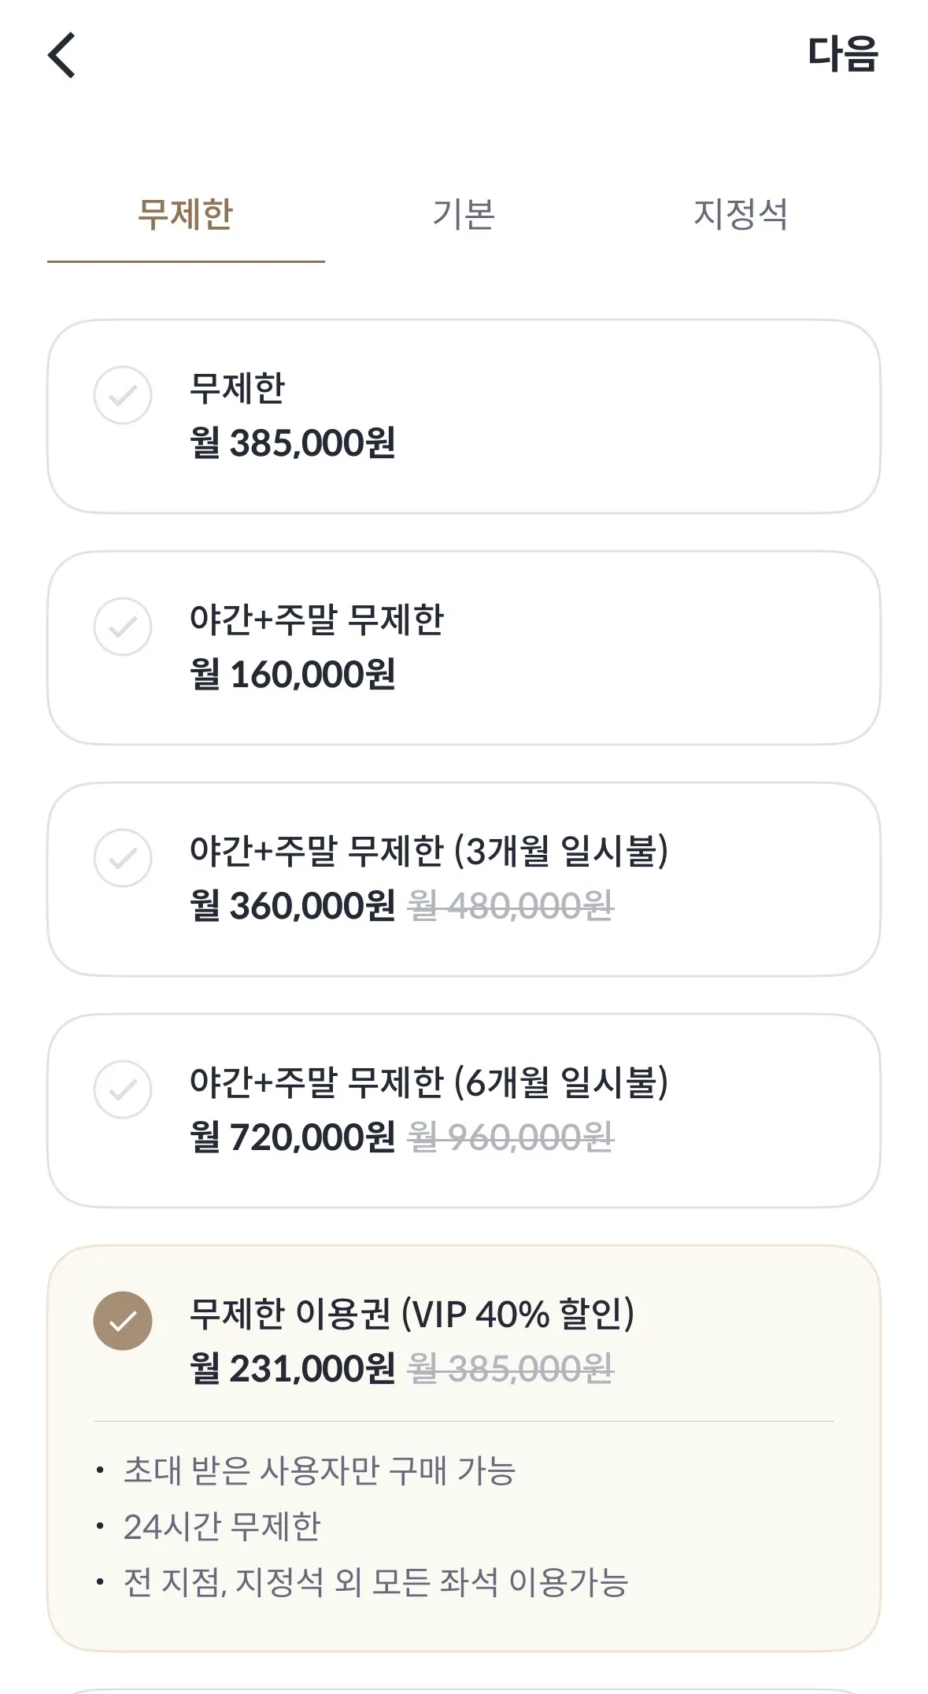
Task: Tap the 다음 button
Action: click(842, 54)
